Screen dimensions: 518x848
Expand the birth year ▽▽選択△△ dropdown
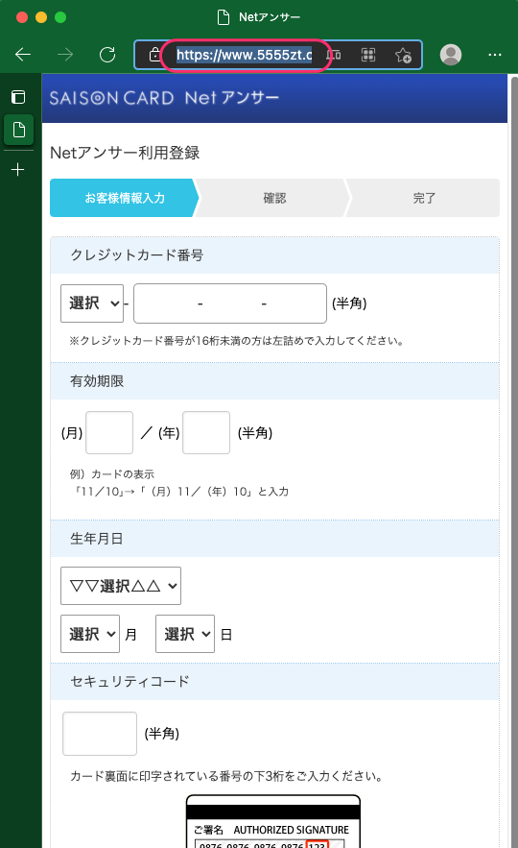click(x=121, y=586)
